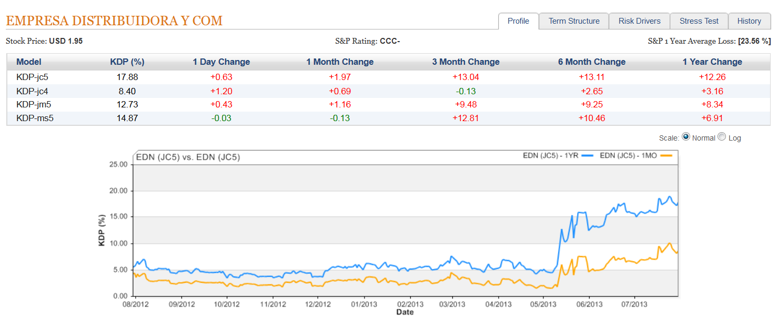Select the KDP-jm5 model row label
The width and height of the screenshot is (778, 317).
point(34,104)
